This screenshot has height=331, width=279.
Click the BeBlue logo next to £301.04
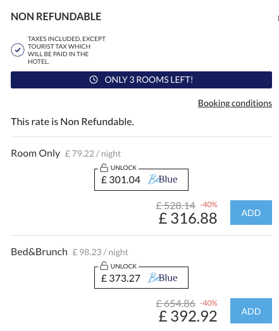click(x=163, y=179)
